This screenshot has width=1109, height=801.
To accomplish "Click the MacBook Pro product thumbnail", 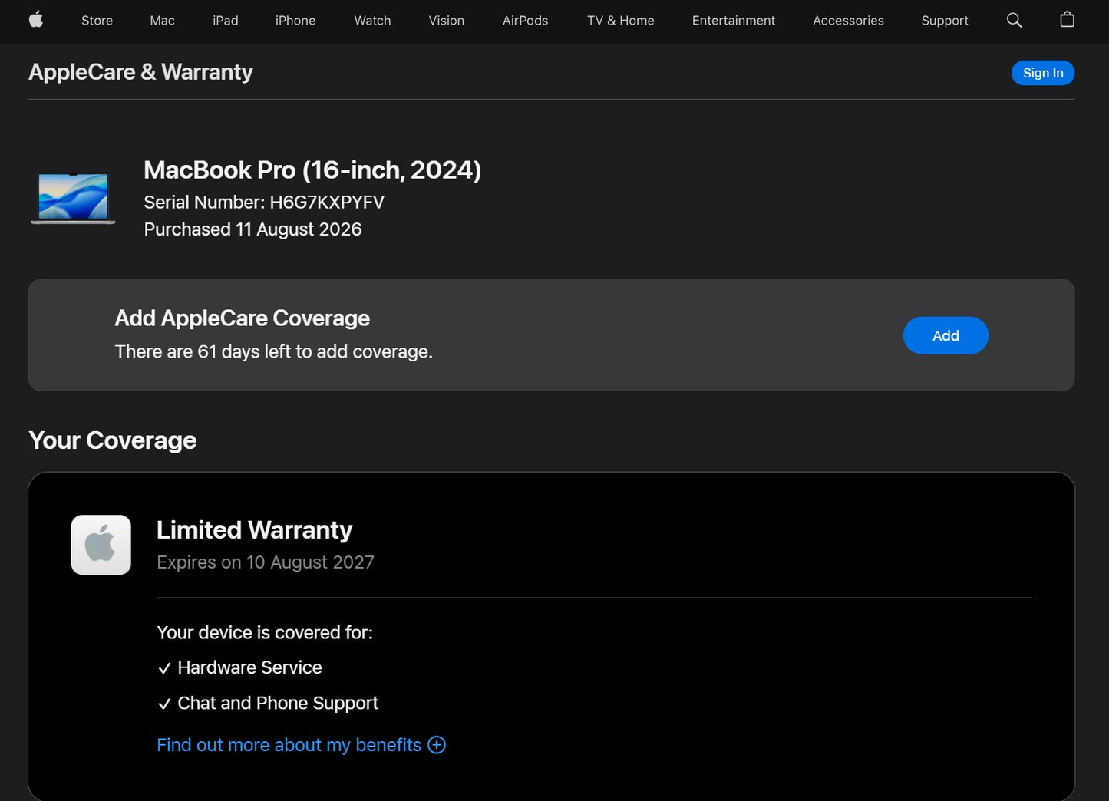I will [x=74, y=198].
